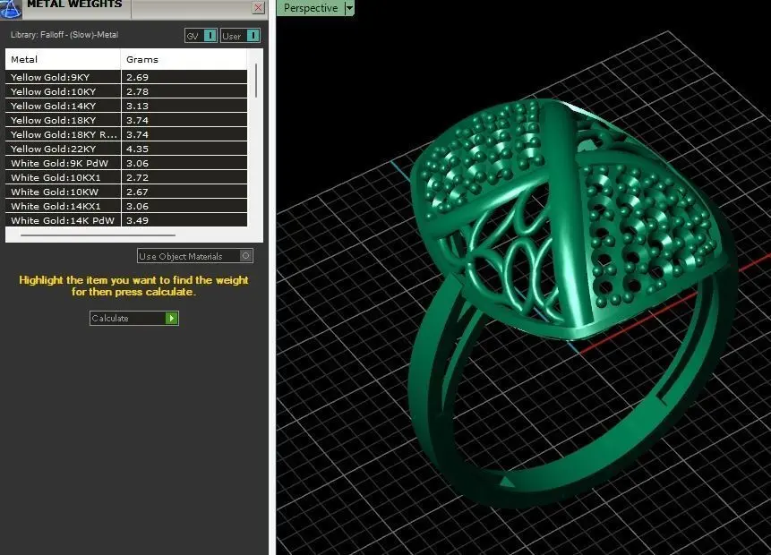Select the White Gold:10KW row
Screen dimensions: 771x555
click(x=126, y=192)
